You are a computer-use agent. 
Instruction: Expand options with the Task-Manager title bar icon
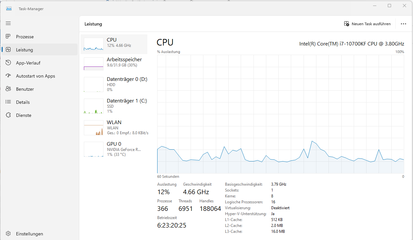pyautogui.click(x=9, y=9)
